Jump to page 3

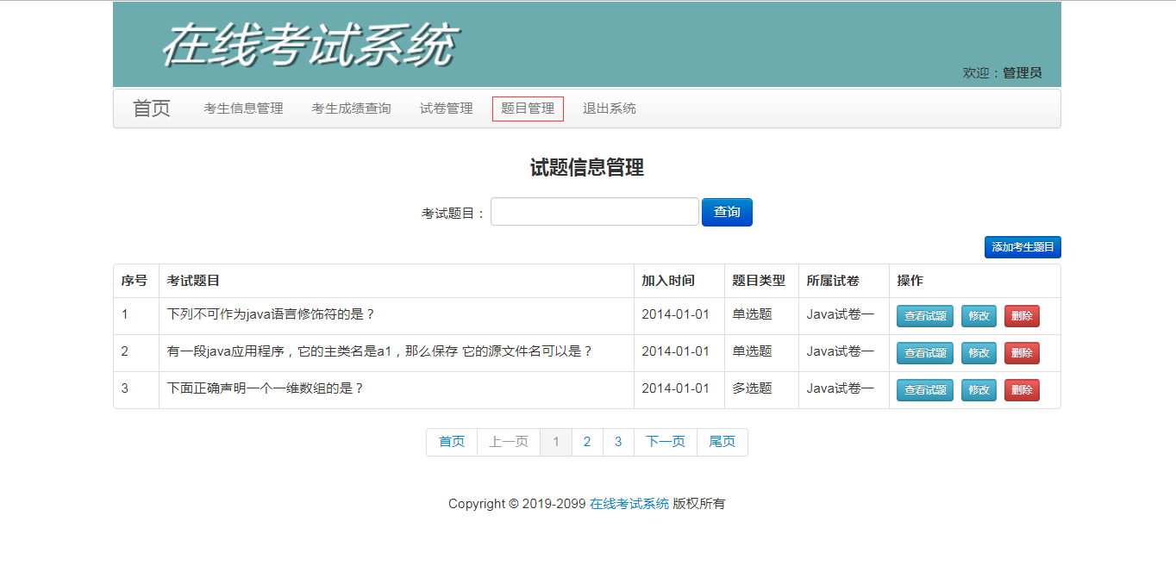coord(618,442)
